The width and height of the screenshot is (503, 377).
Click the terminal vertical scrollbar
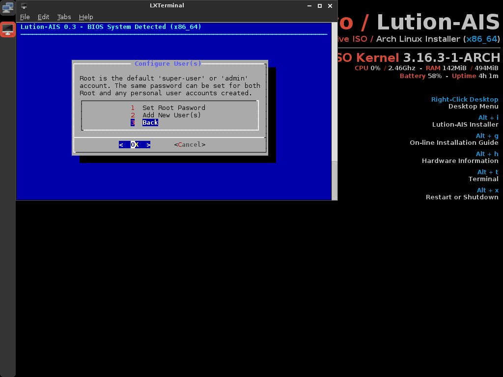tap(334, 111)
